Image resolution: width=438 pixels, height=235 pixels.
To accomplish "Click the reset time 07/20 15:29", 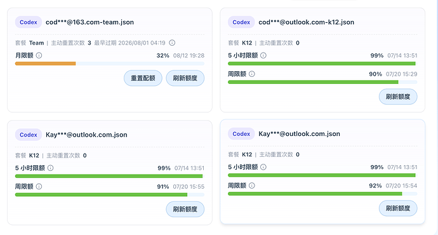I will tap(402, 74).
